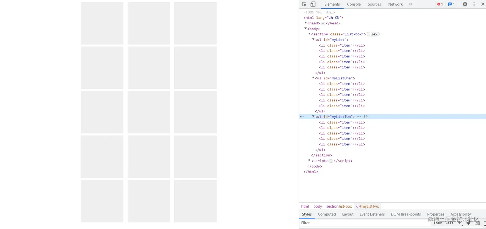
Task: Select the Computed sub-tab
Action: pyautogui.click(x=327, y=214)
